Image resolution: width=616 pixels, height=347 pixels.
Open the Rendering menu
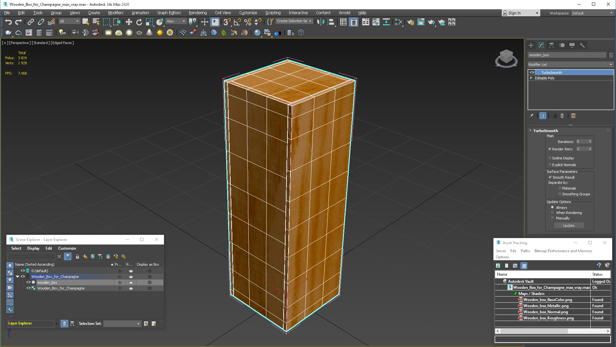pos(198,13)
